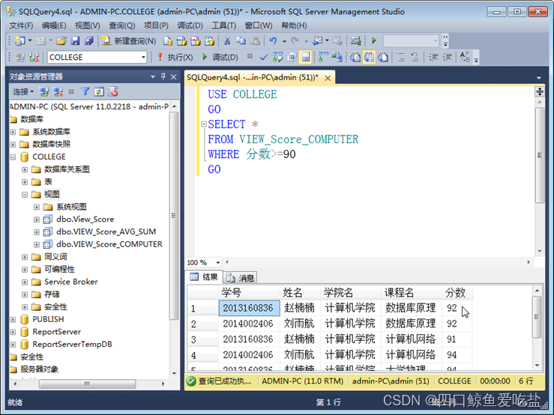554x415 pixels.
Task: Select cell 2014002406 in row 2
Action: [249, 324]
